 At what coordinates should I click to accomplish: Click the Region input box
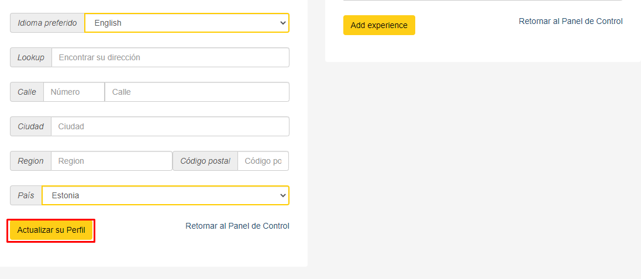tap(112, 161)
